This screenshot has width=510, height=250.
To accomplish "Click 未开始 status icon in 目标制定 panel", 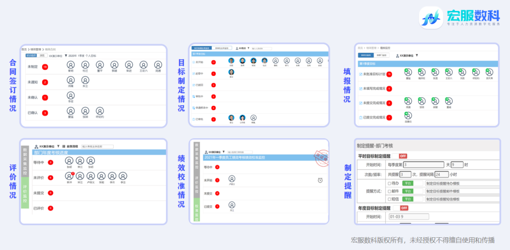I will click(194, 62).
